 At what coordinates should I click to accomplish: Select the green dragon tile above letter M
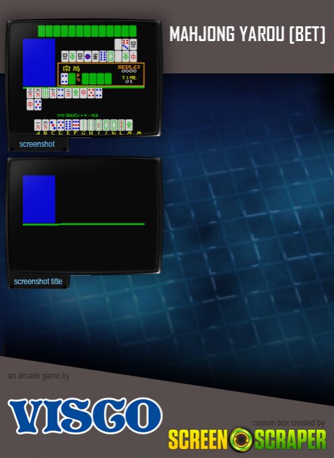pos(129,125)
